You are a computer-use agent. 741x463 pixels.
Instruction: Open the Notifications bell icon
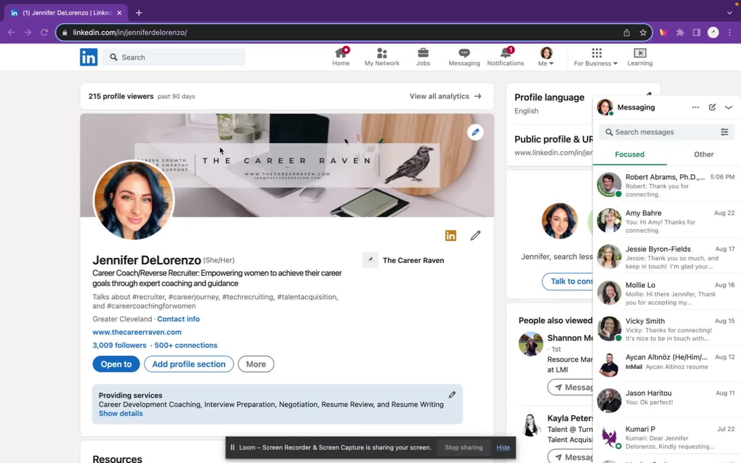505,57
